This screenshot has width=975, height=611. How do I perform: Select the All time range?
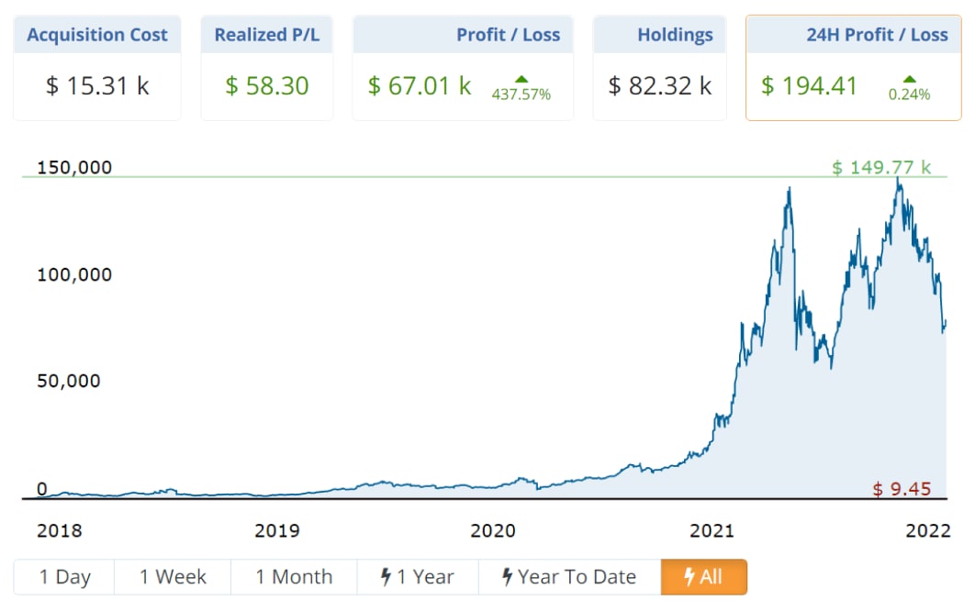click(x=704, y=577)
